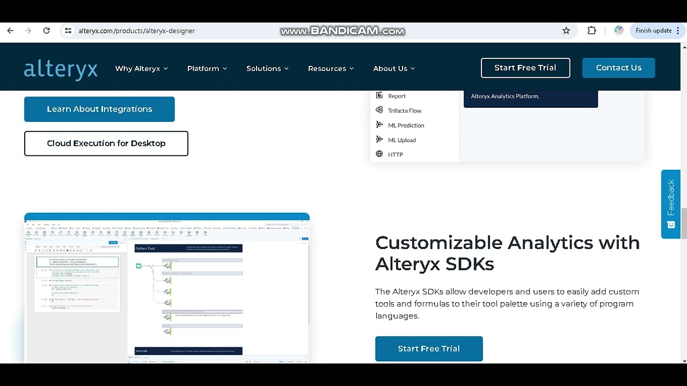This screenshot has height=386, width=687.
Task: Go back using browser back arrow
Action: [x=10, y=31]
